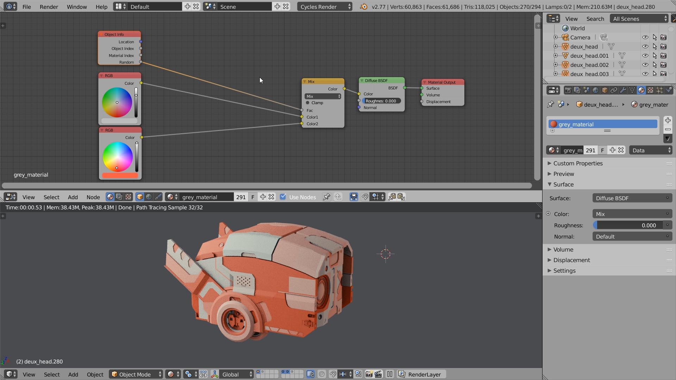Image resolution: width=676 pixels, height=380 pixels.
Task: Toggle the Use Nodes checkbox
Action: click(x=283, y=197)
